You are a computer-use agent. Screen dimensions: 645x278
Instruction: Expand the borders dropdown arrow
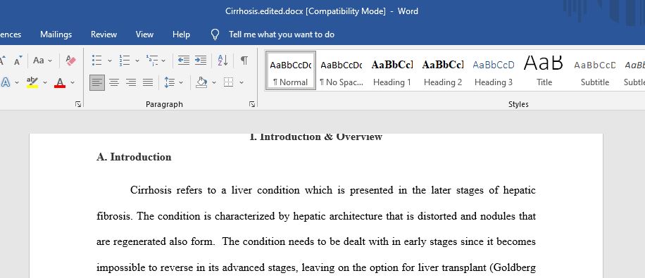(242, 82)
